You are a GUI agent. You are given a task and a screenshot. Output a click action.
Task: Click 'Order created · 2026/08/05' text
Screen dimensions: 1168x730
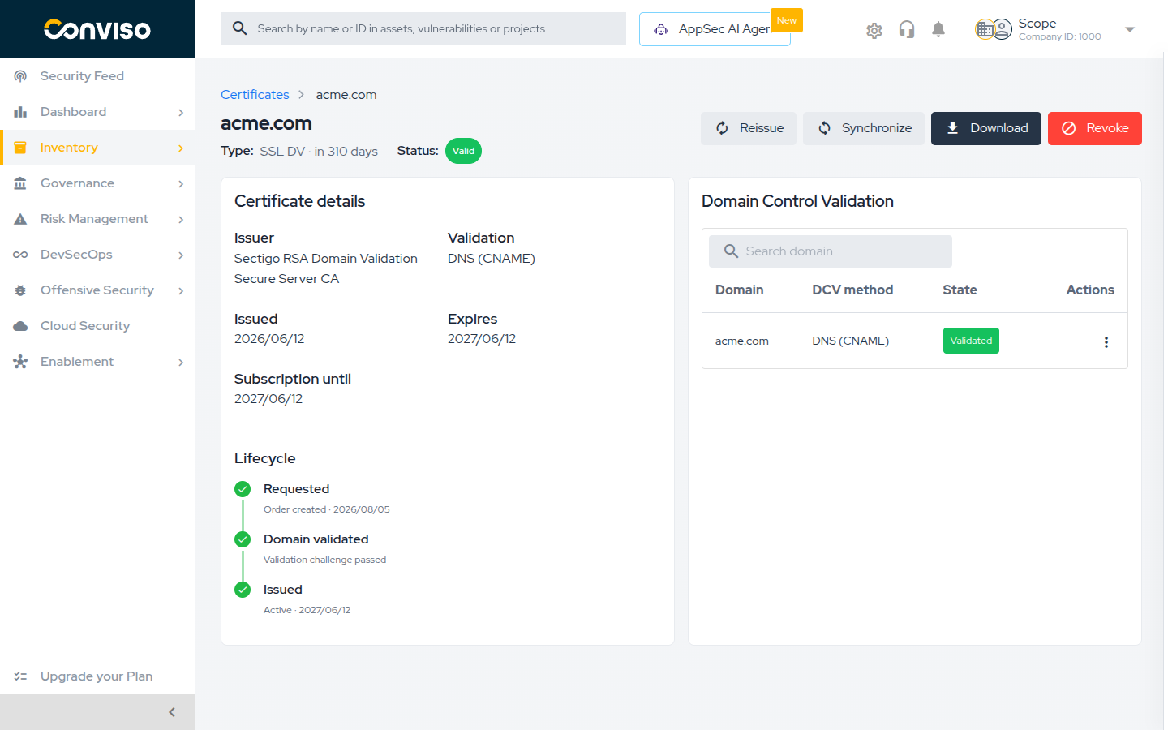(x=327, y=509)
